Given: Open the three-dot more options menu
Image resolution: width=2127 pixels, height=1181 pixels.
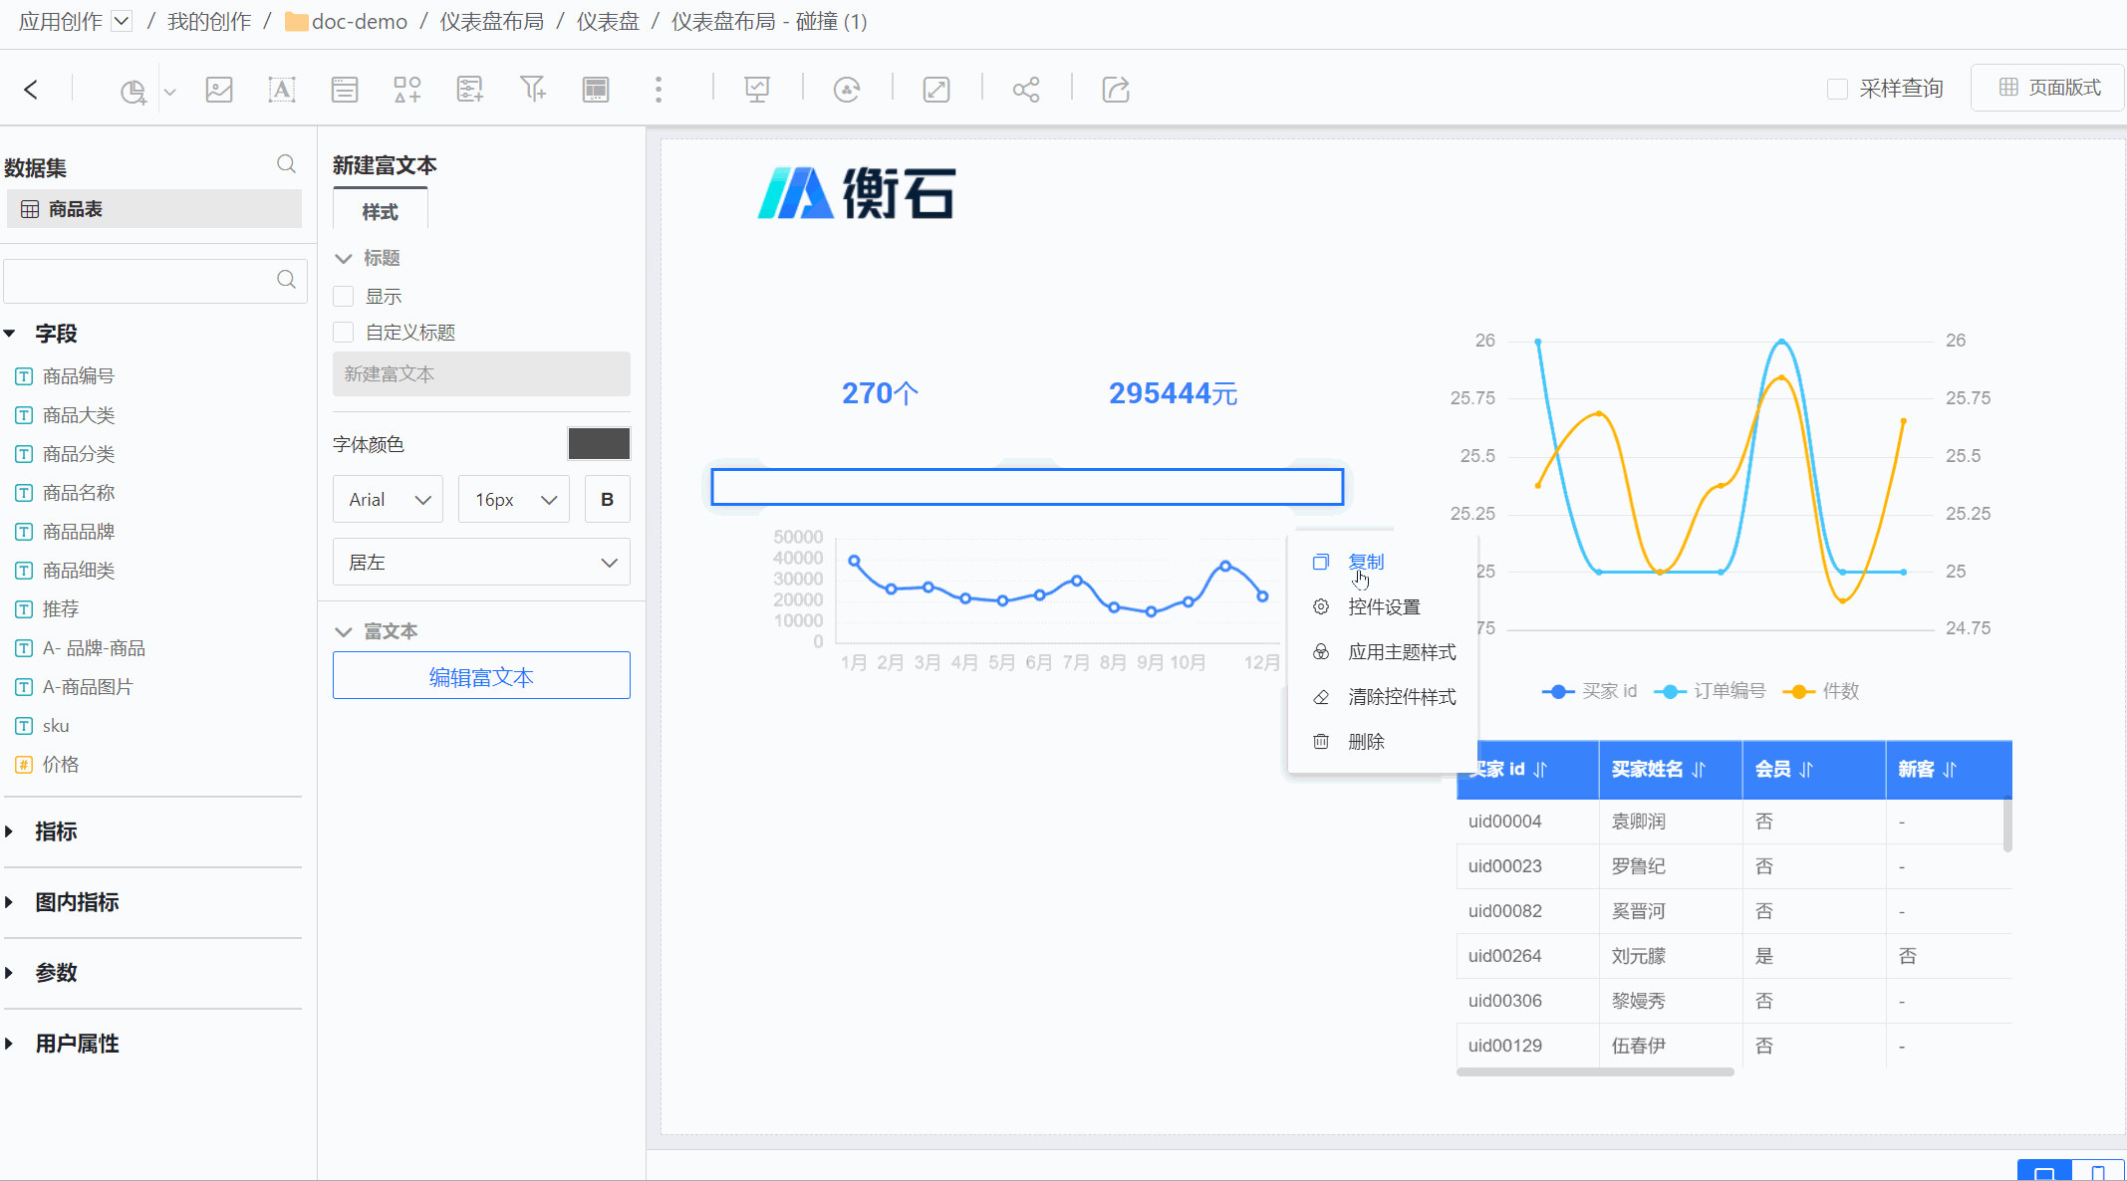Looking at the screenshot, I should (x=659, y=90).
